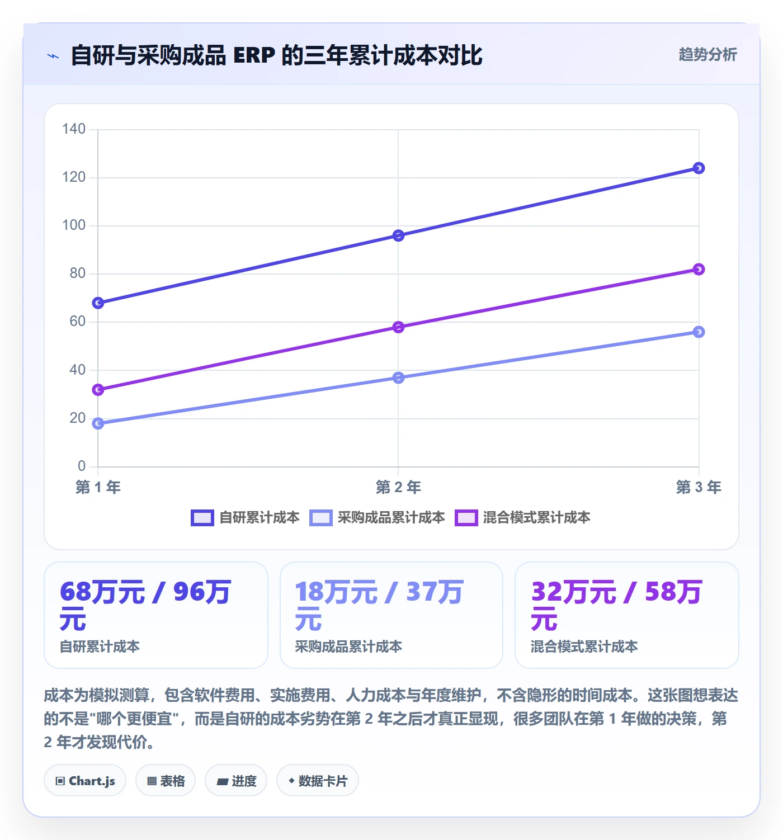Click the 自研 data point at 第 3 年
The height and width of the screenshot is (840, 783).
pyautogui.click(x=699, y=168)
